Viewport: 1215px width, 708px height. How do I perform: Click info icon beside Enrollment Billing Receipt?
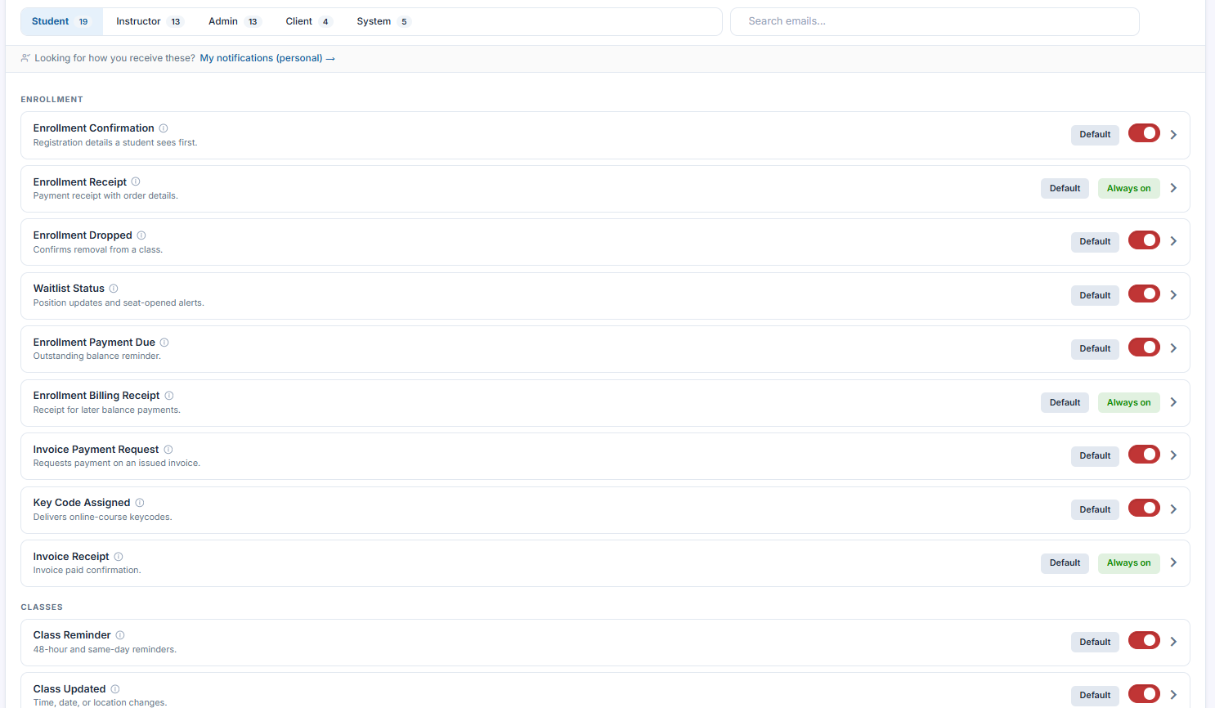coord(169,396)
